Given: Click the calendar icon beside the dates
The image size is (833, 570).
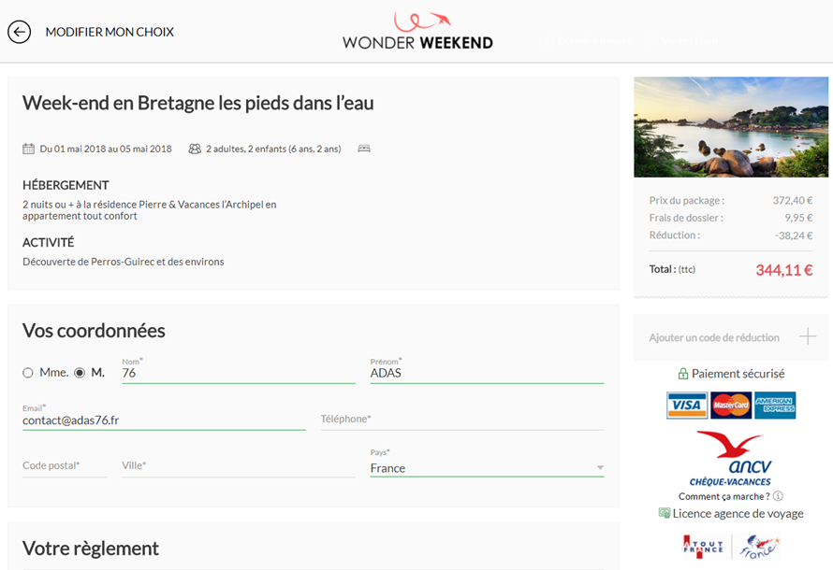Looking at the screenshot, I should coord(28,149).
